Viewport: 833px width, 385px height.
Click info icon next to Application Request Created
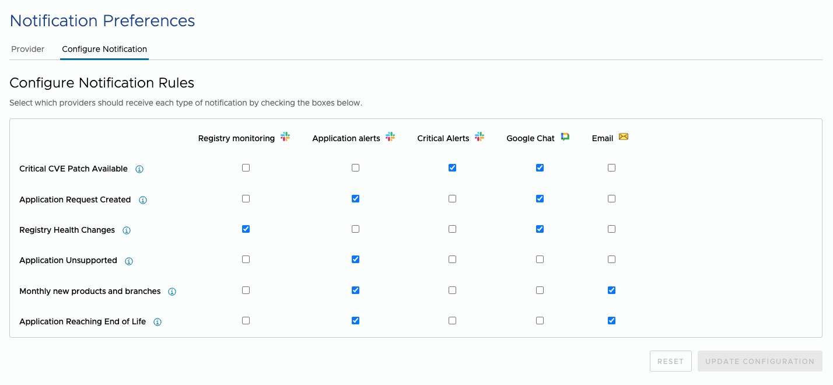tap(143, 200)
